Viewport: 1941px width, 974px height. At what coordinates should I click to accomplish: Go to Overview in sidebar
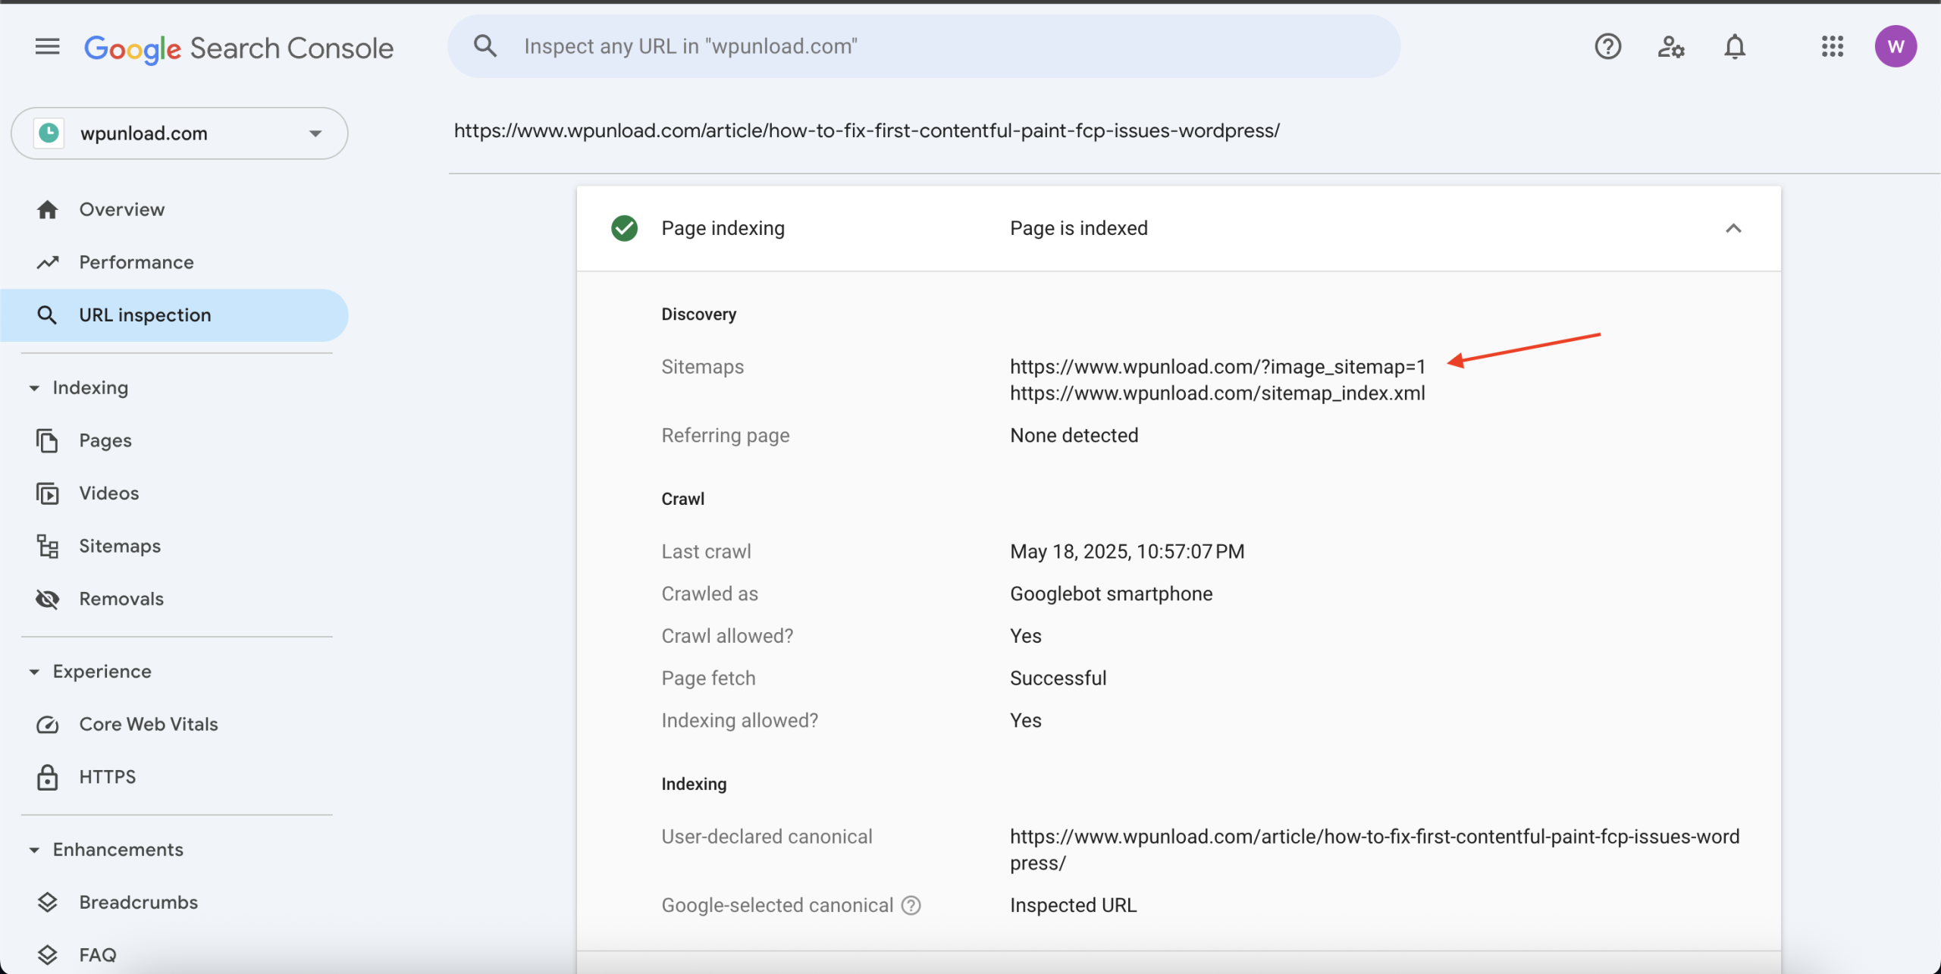tap(174, 209)
